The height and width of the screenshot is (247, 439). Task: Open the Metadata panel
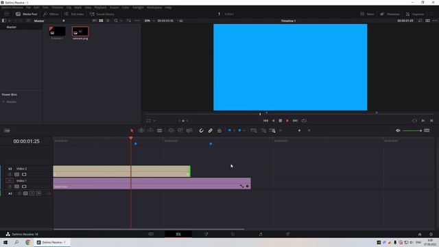(390, 14)
